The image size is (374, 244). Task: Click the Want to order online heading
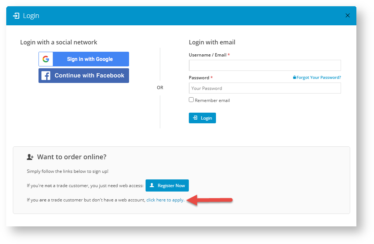tap(71, 157)
